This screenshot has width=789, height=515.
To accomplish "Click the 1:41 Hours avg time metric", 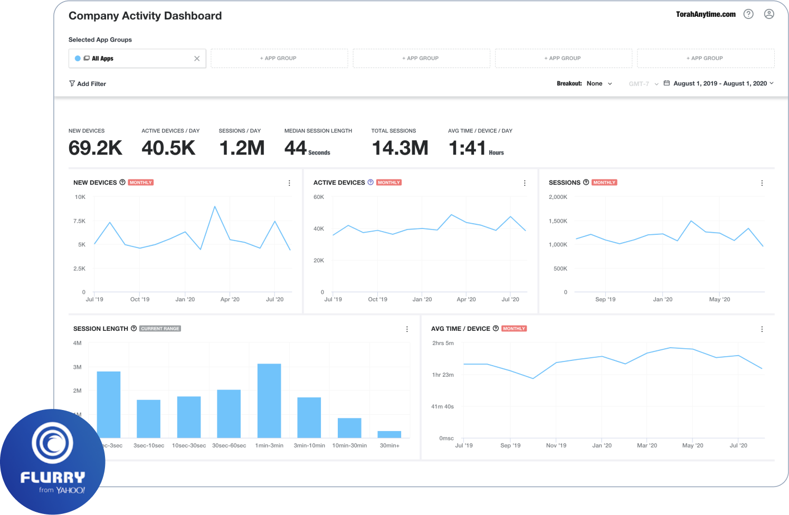I will (x=476, y=148).
